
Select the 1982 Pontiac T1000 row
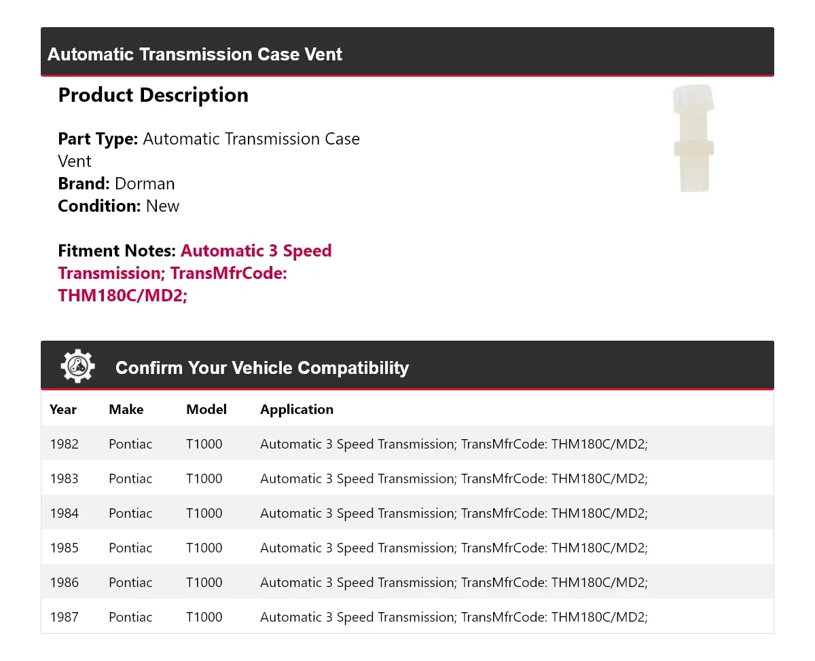click(x=407, y=444)
